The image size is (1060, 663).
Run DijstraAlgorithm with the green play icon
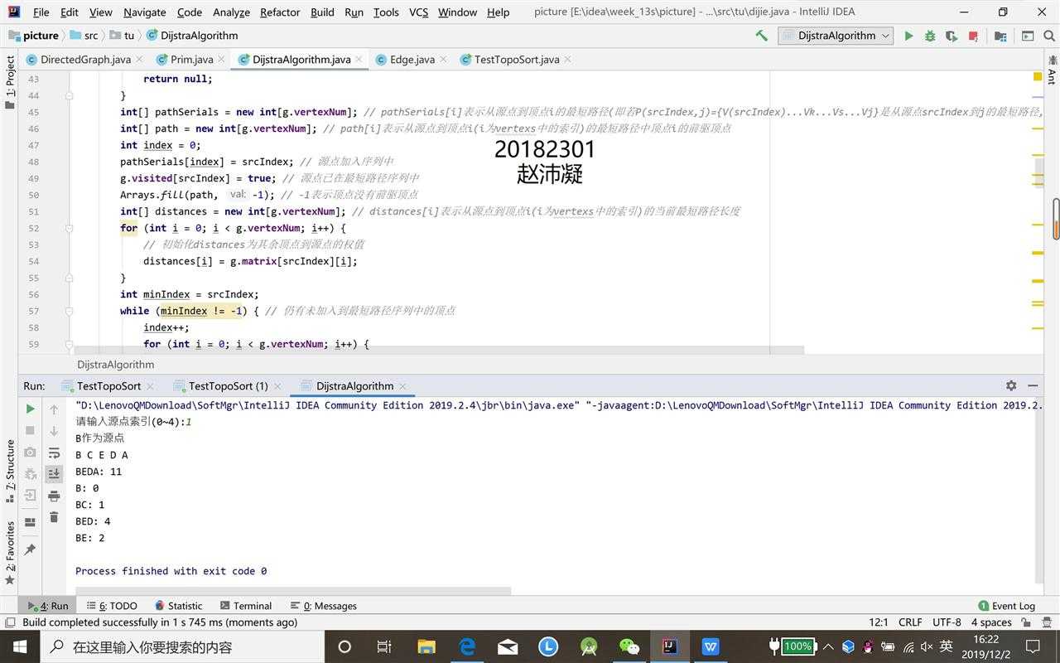[908, 36]
